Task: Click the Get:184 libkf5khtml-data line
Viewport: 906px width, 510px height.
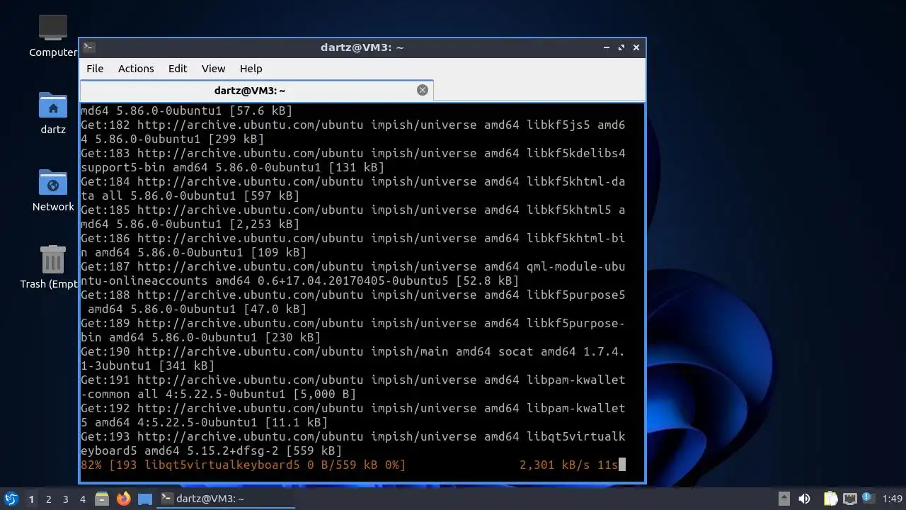Action: coord(352,188)
